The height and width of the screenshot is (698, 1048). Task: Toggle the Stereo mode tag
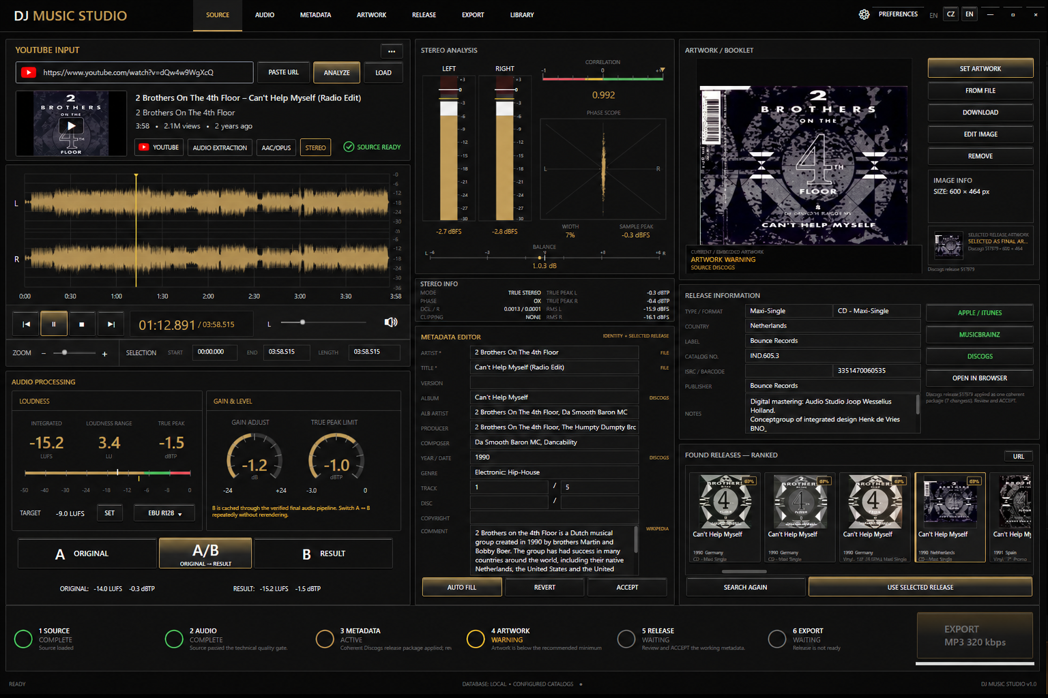coord(315,147)
